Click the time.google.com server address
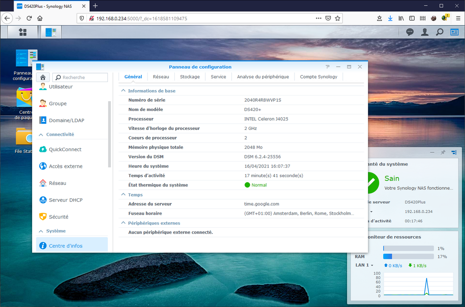465x307 pixels. (x=262, y=204)
